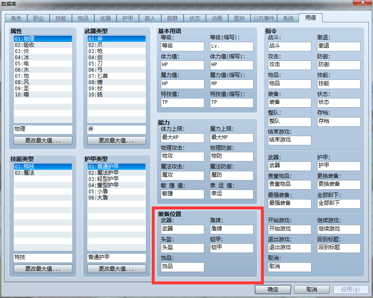Click the 魔力值(缩写) field with MP

(x=232, y=84)
